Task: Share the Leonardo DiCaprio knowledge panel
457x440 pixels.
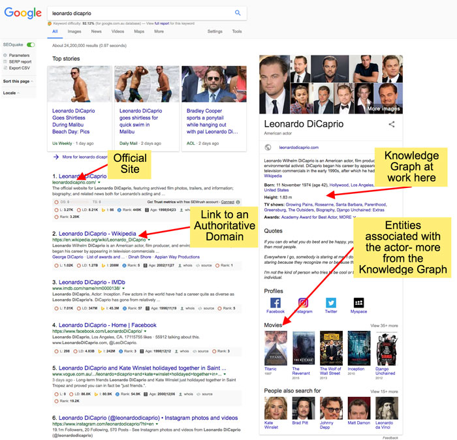Action: click(x=392, y=125)
